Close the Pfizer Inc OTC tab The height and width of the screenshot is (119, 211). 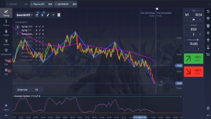[32, 4]
